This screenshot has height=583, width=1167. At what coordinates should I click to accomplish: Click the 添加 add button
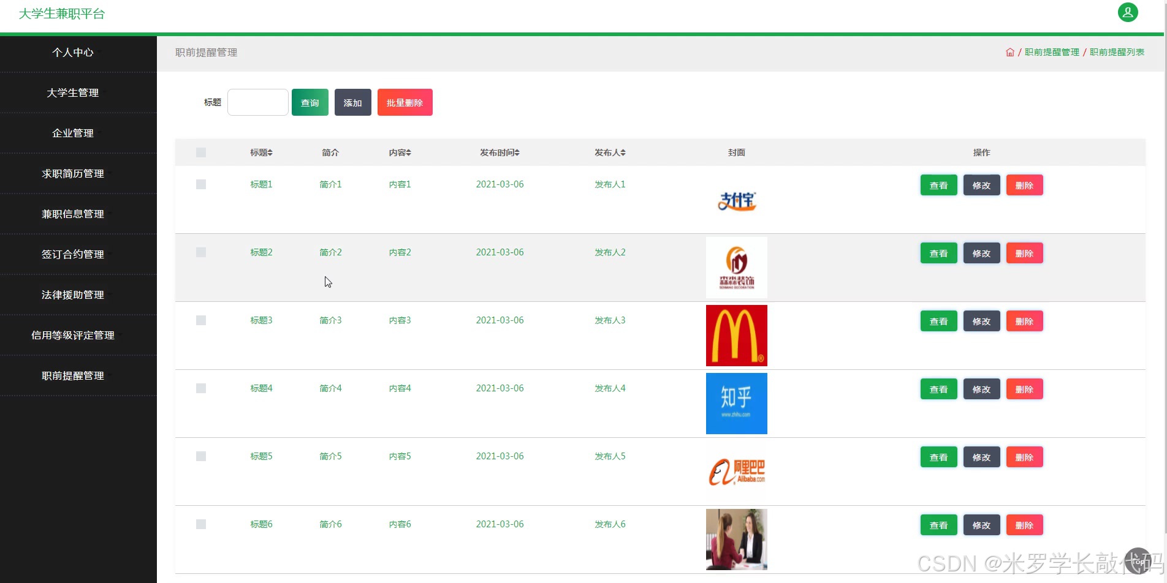point(353,102)
